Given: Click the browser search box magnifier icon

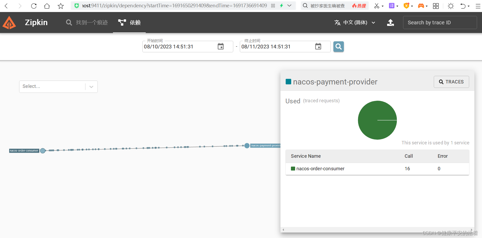Looking at the screenshot, I should [305, 5].
